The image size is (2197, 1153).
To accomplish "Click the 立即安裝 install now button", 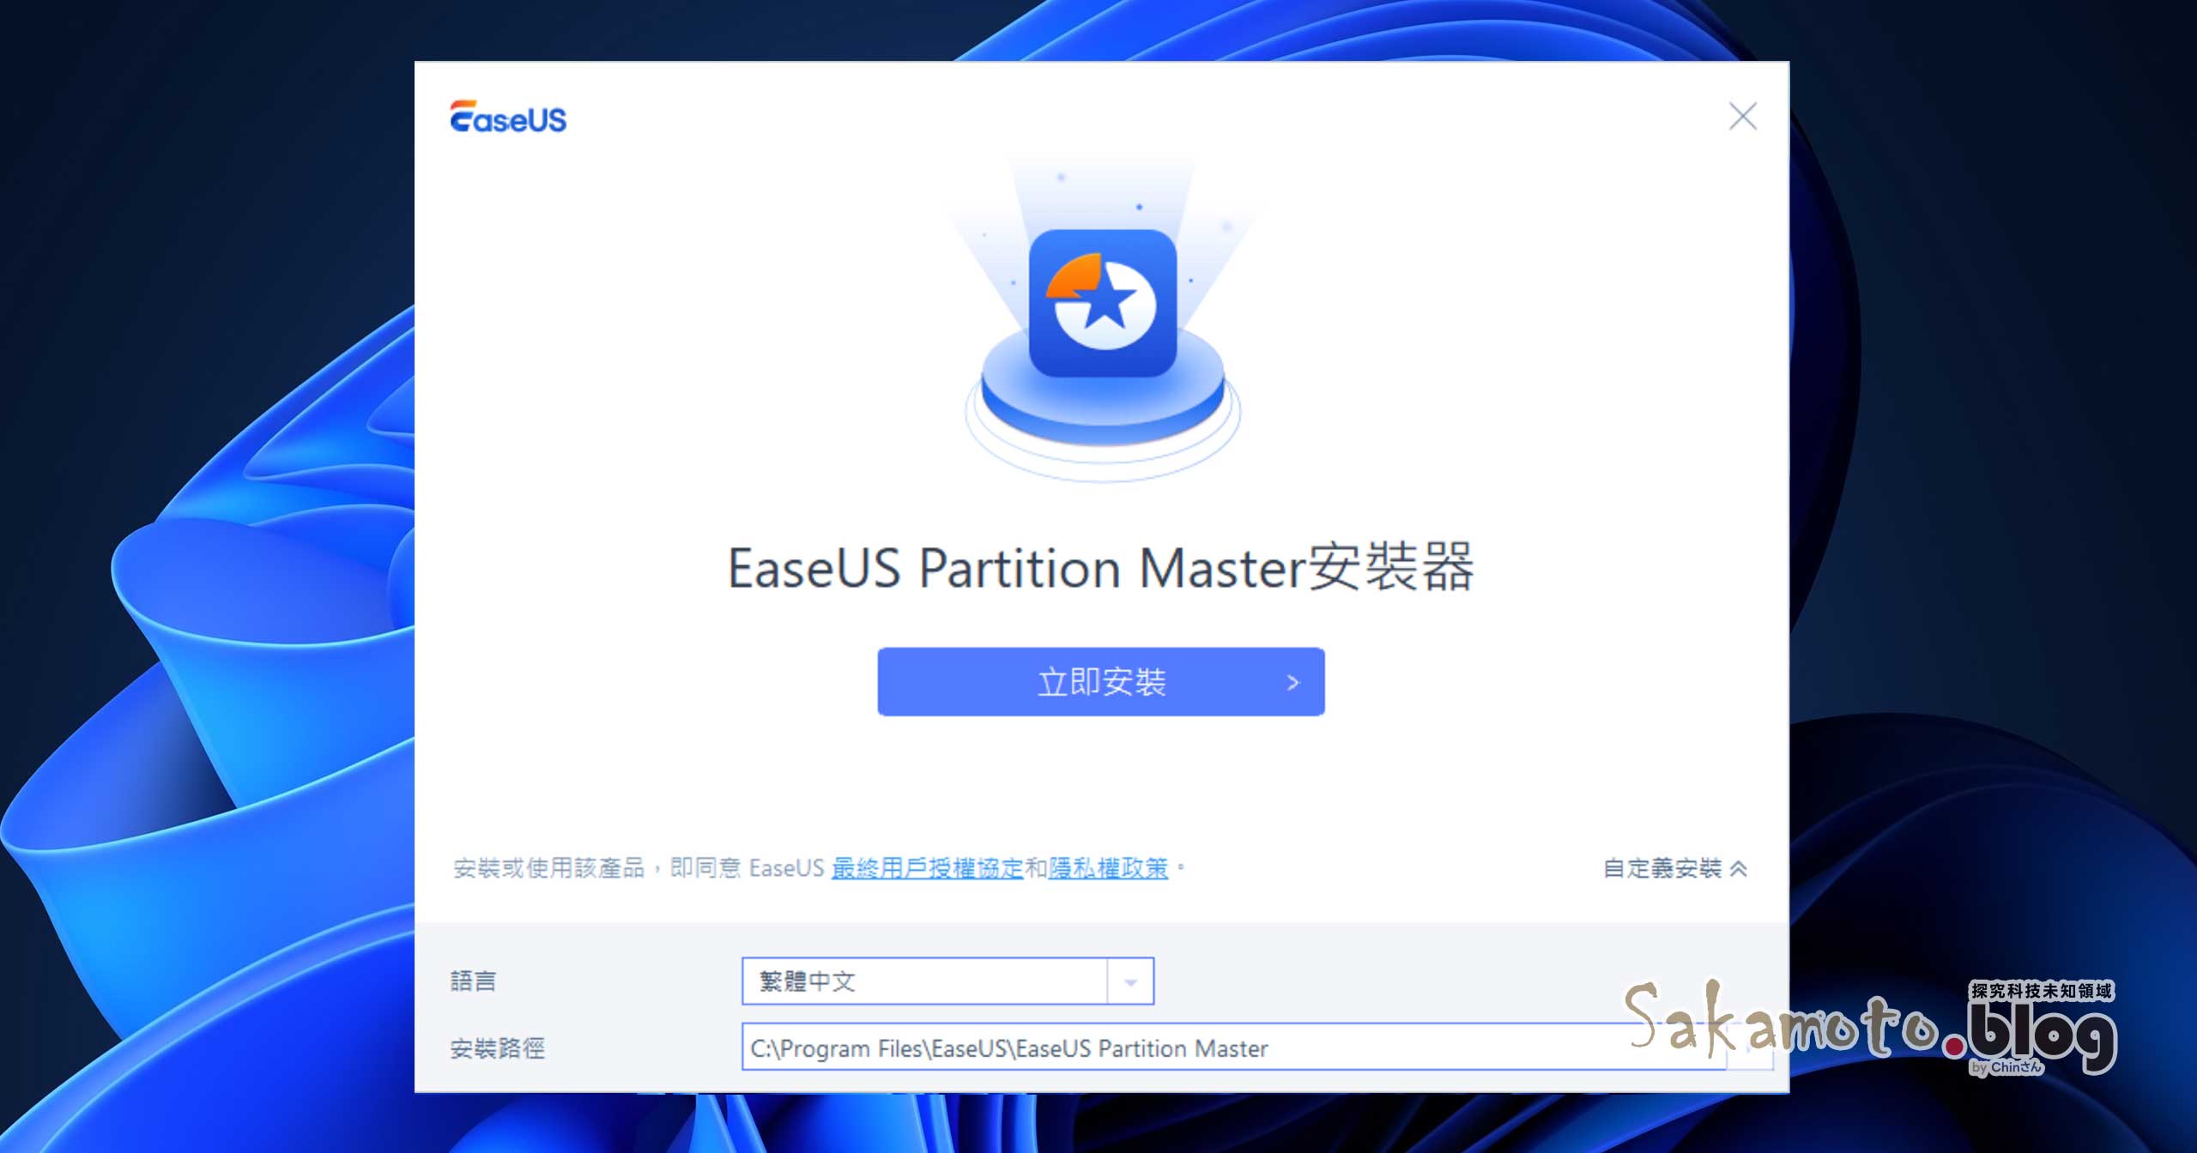I will click(x=1098, y=682).
